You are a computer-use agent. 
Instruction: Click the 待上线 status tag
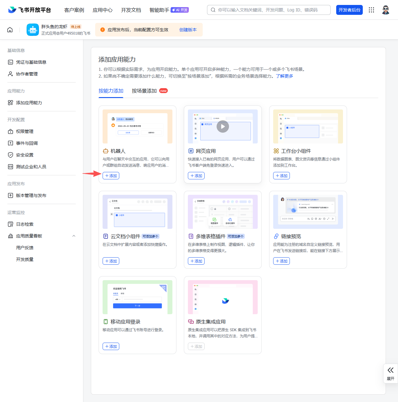click(76, 27)
